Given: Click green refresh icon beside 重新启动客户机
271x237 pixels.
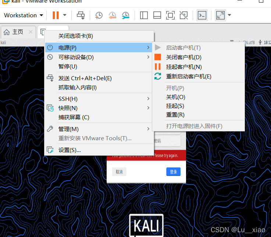Looking at the screenshot, I should click(x=158, y=76).
